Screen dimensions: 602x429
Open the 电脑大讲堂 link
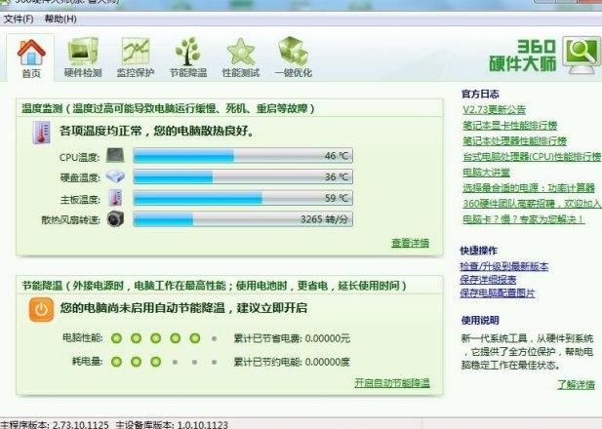click(x=487, y=173)
